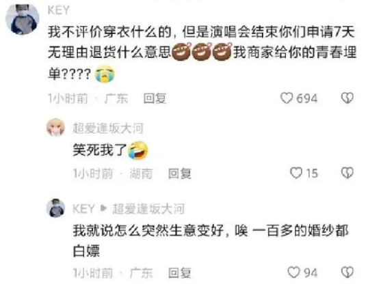Open username KEY on top comment
The width and height of the screenshot is (368, 293).
click(x=59, y=10)
